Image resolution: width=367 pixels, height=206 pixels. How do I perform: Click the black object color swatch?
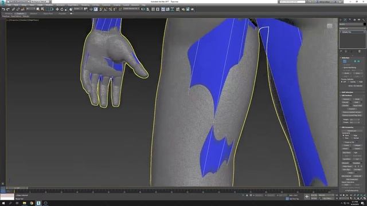(365, 24)
